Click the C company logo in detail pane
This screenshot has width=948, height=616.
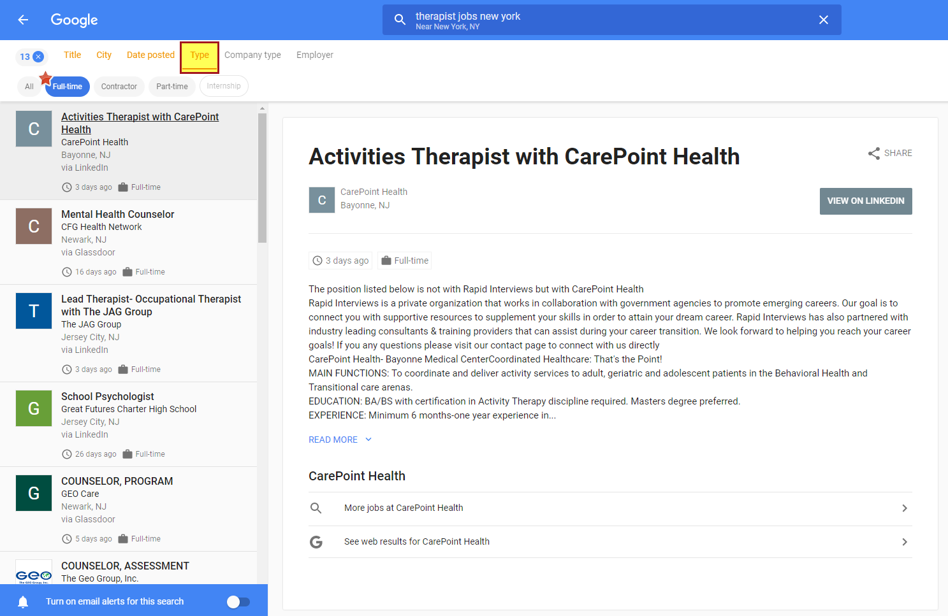point(322,200)
